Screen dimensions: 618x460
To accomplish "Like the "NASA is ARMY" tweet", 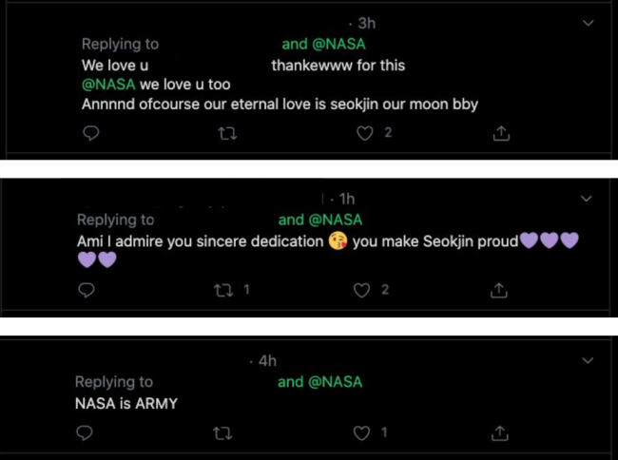I will click(x=361, y=432).
